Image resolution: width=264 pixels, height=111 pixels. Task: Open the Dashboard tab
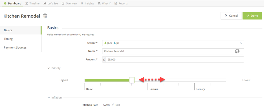(x=12, y=3)
